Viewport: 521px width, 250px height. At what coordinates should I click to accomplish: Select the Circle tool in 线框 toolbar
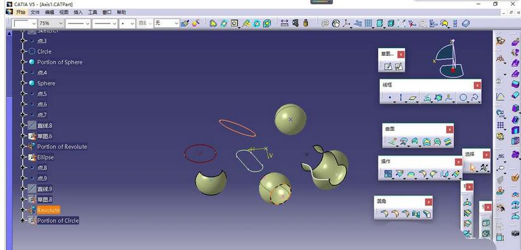[x=463, y=97]
